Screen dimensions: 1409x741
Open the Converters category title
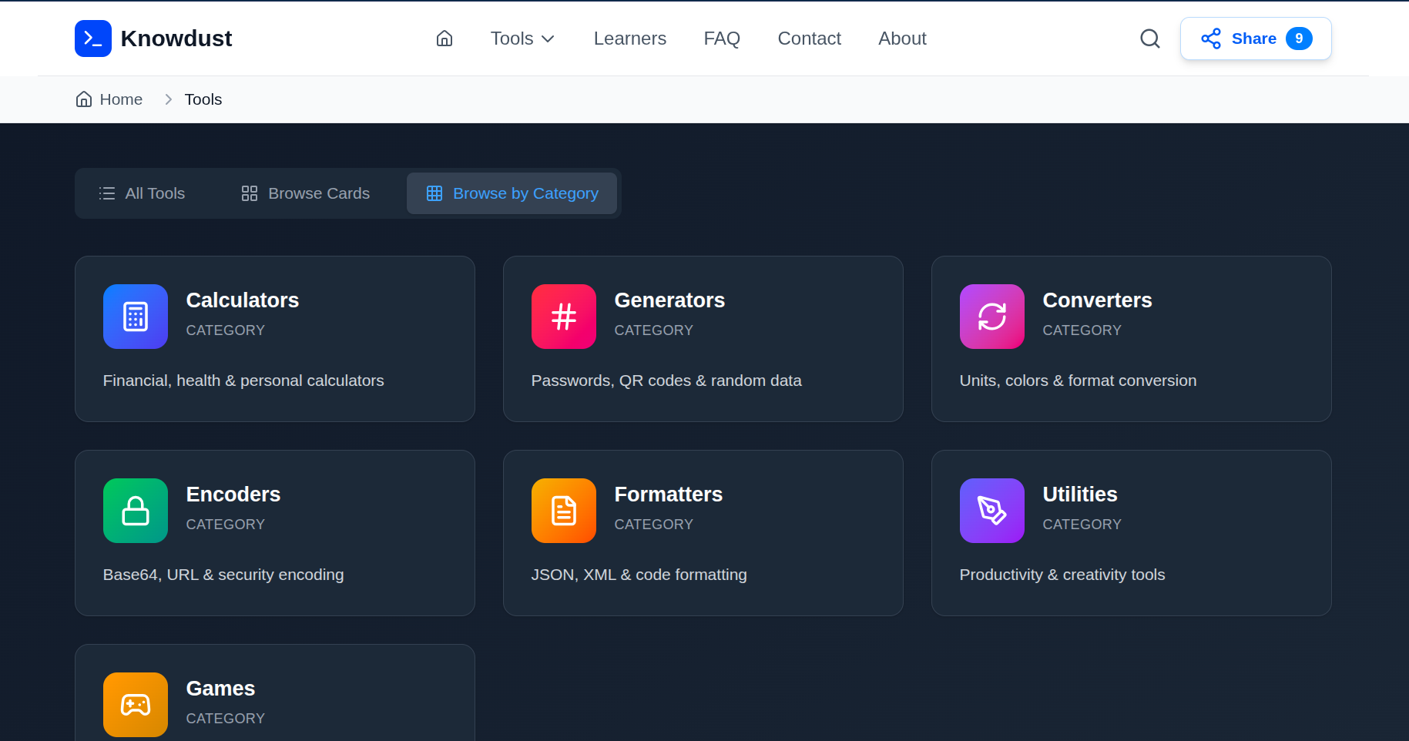click(x=1098, y=300)
